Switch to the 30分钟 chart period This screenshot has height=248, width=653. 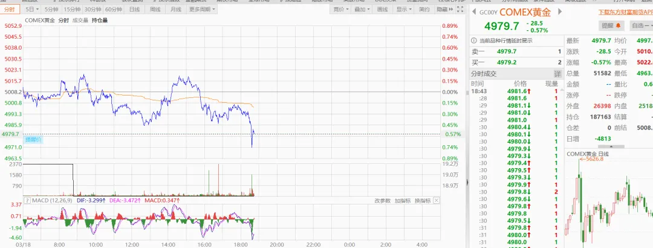click(93, 9)
